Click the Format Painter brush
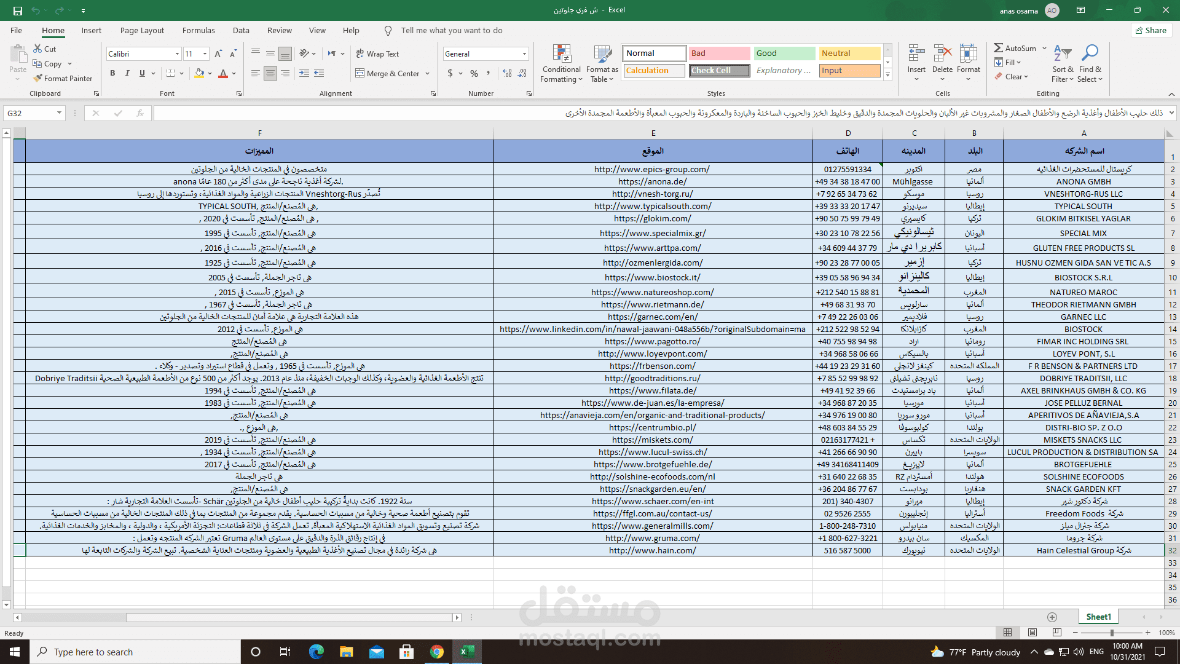Viewport: 1180px width, 664px height. [x=38, y=78]
